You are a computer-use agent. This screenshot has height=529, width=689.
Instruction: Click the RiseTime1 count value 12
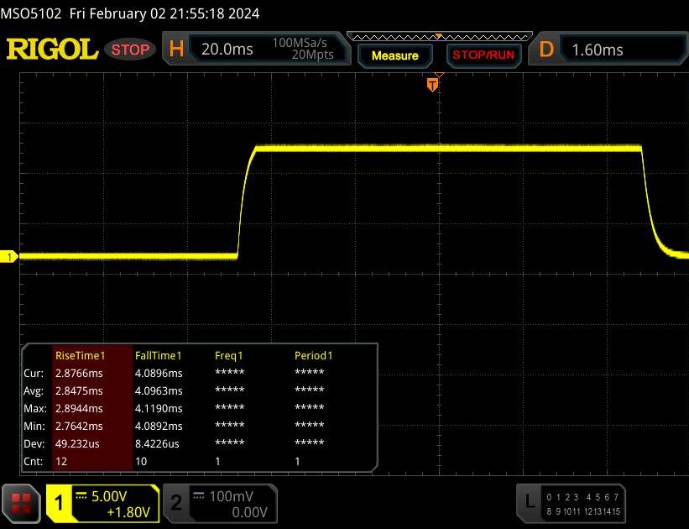pos(61,461)
